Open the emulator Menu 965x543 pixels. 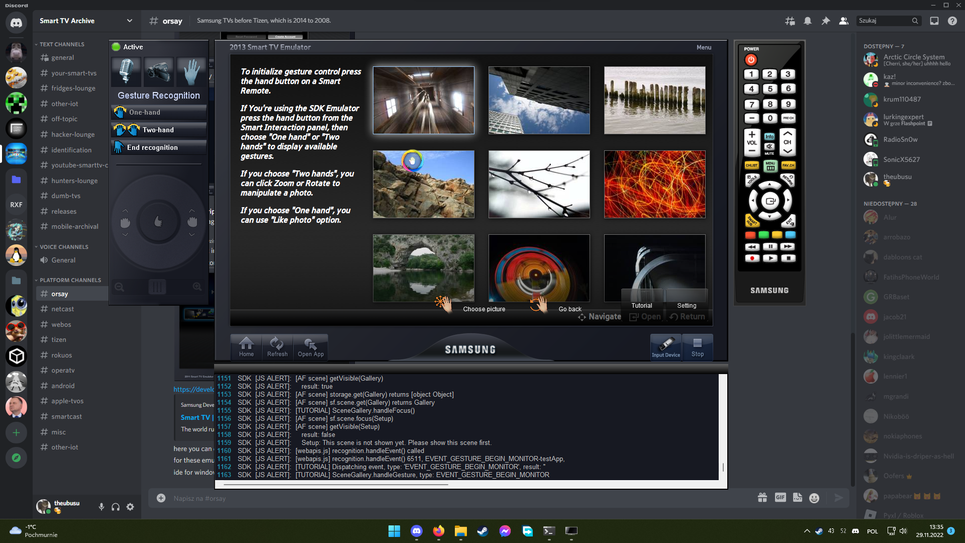tap(704, 47)
